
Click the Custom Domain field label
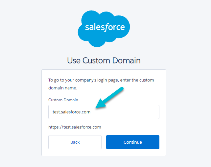click(63, 100)
